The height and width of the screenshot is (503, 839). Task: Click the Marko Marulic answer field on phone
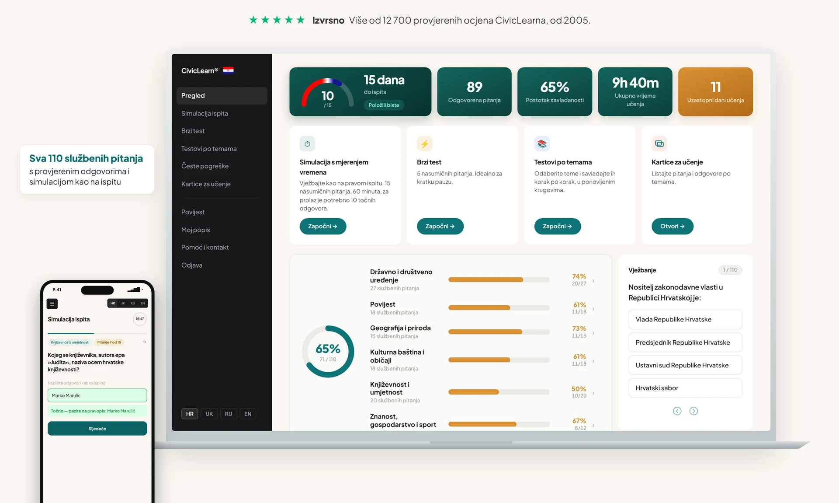[97, 395]
